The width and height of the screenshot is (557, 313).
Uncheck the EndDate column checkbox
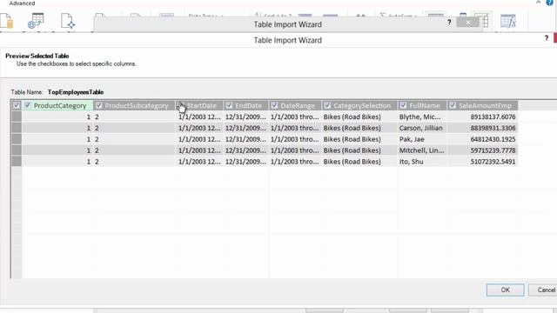[x=229, y=105]
